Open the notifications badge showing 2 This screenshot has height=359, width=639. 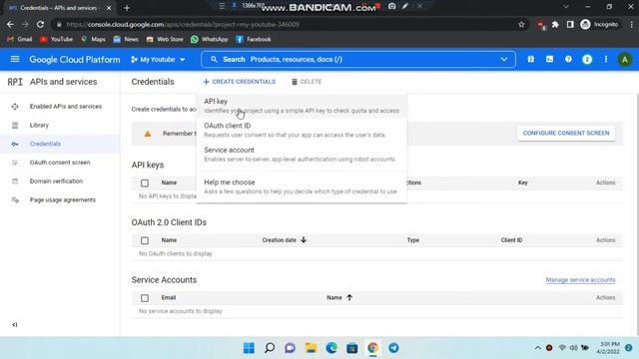tap(587, 60)
